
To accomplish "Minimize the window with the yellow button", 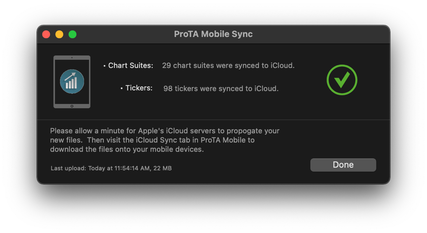I will click(x=59, y=35).
